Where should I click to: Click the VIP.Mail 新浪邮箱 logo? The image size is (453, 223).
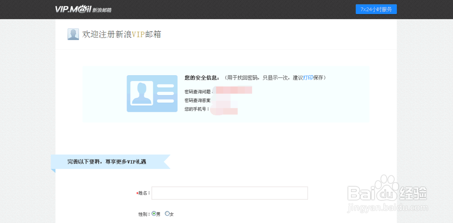coord(83,9)
